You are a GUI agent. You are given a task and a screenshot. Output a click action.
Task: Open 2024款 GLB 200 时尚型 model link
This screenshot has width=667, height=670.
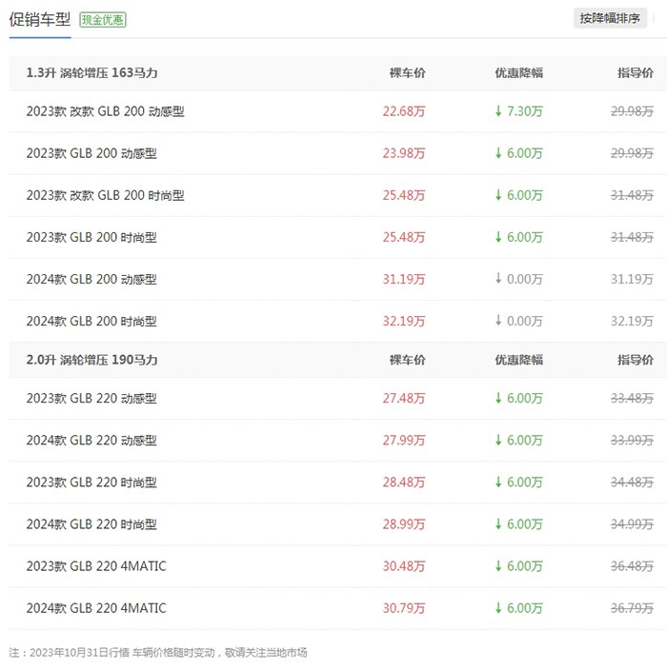point(91,321)
